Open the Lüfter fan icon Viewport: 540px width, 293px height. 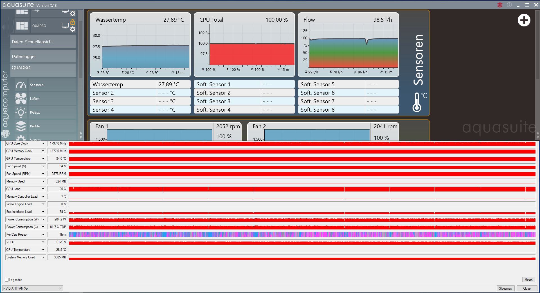tap(21, 99)
